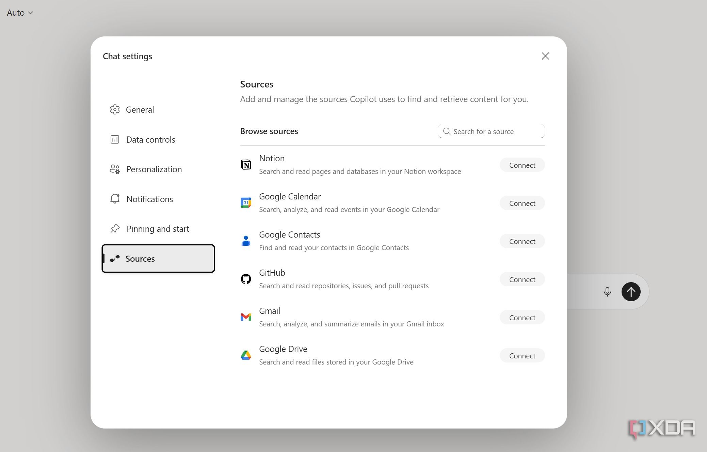Click the Notion source title

point(272,158)
